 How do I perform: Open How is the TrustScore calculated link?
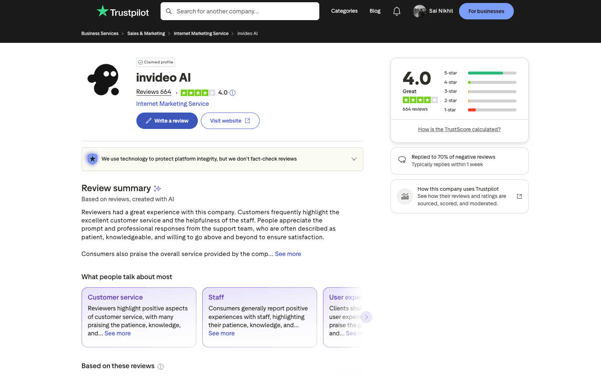(x=459, y=129)
